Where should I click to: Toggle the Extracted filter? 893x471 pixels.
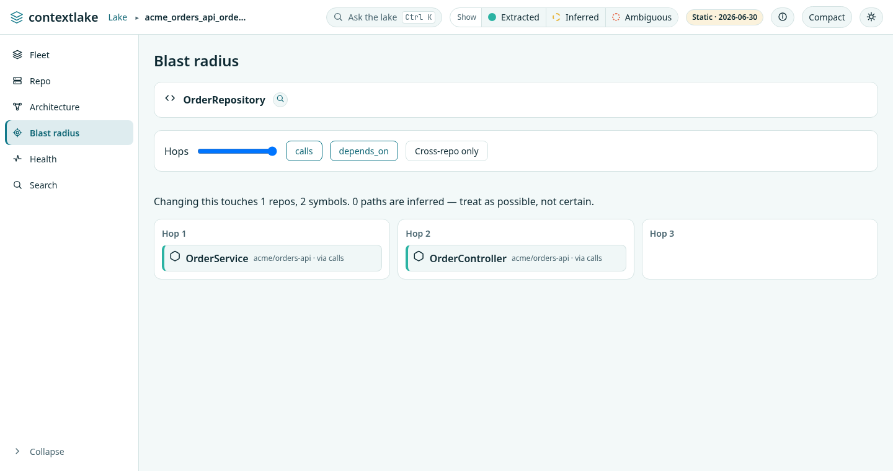pos(513,17)
